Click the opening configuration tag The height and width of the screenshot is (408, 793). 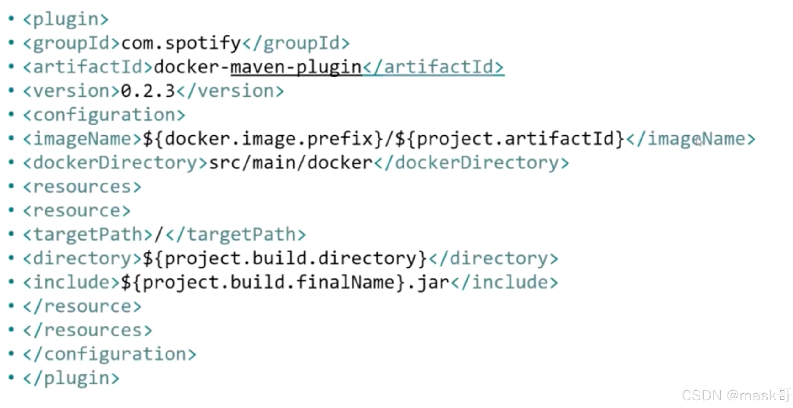coord(104,115)
